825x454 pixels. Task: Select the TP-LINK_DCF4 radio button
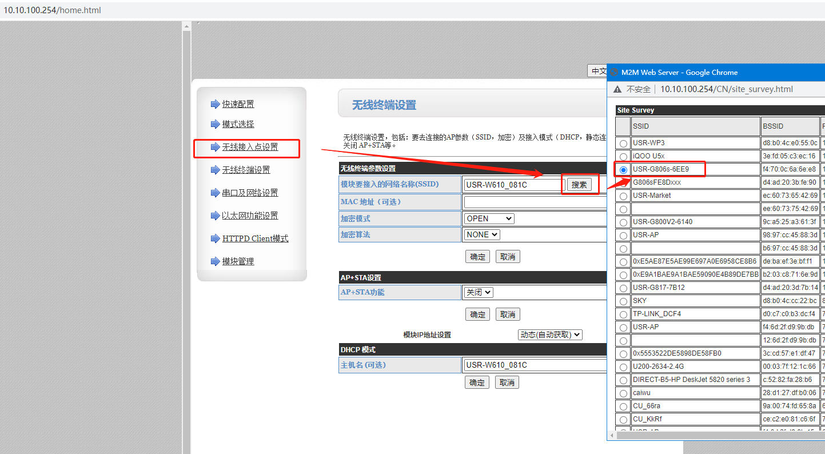pyautogui.click(x=623, y=314)
